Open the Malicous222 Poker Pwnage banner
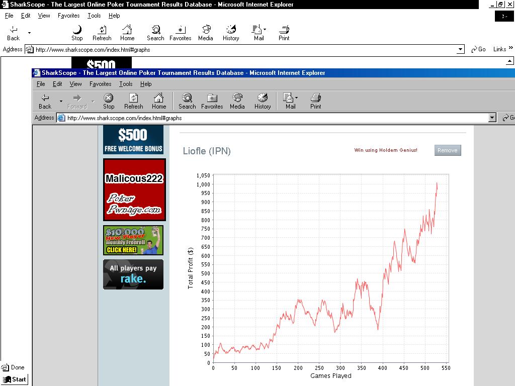 point(134,189)
